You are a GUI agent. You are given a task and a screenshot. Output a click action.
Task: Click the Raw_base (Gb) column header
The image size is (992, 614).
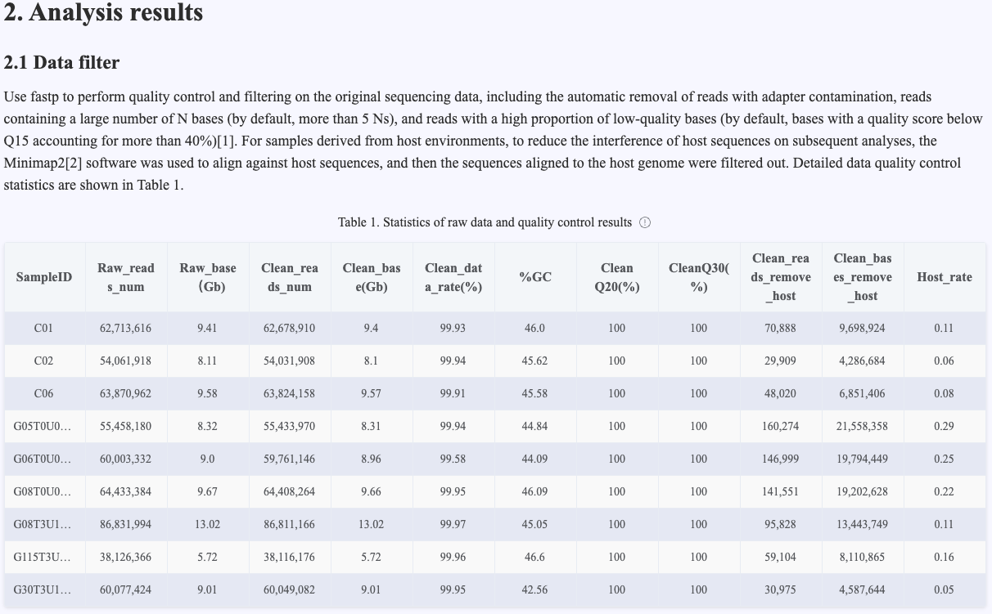(x=208, y=277)
